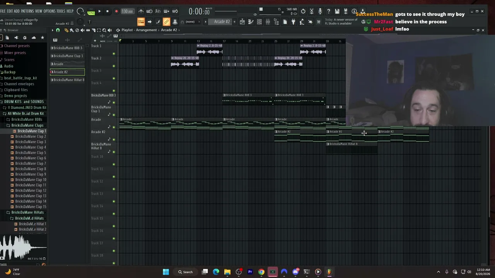
Task: Open the Mixer view
Action: point(268,22)
